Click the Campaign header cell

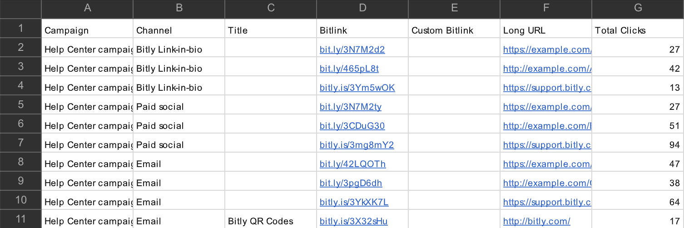[87, 28]
